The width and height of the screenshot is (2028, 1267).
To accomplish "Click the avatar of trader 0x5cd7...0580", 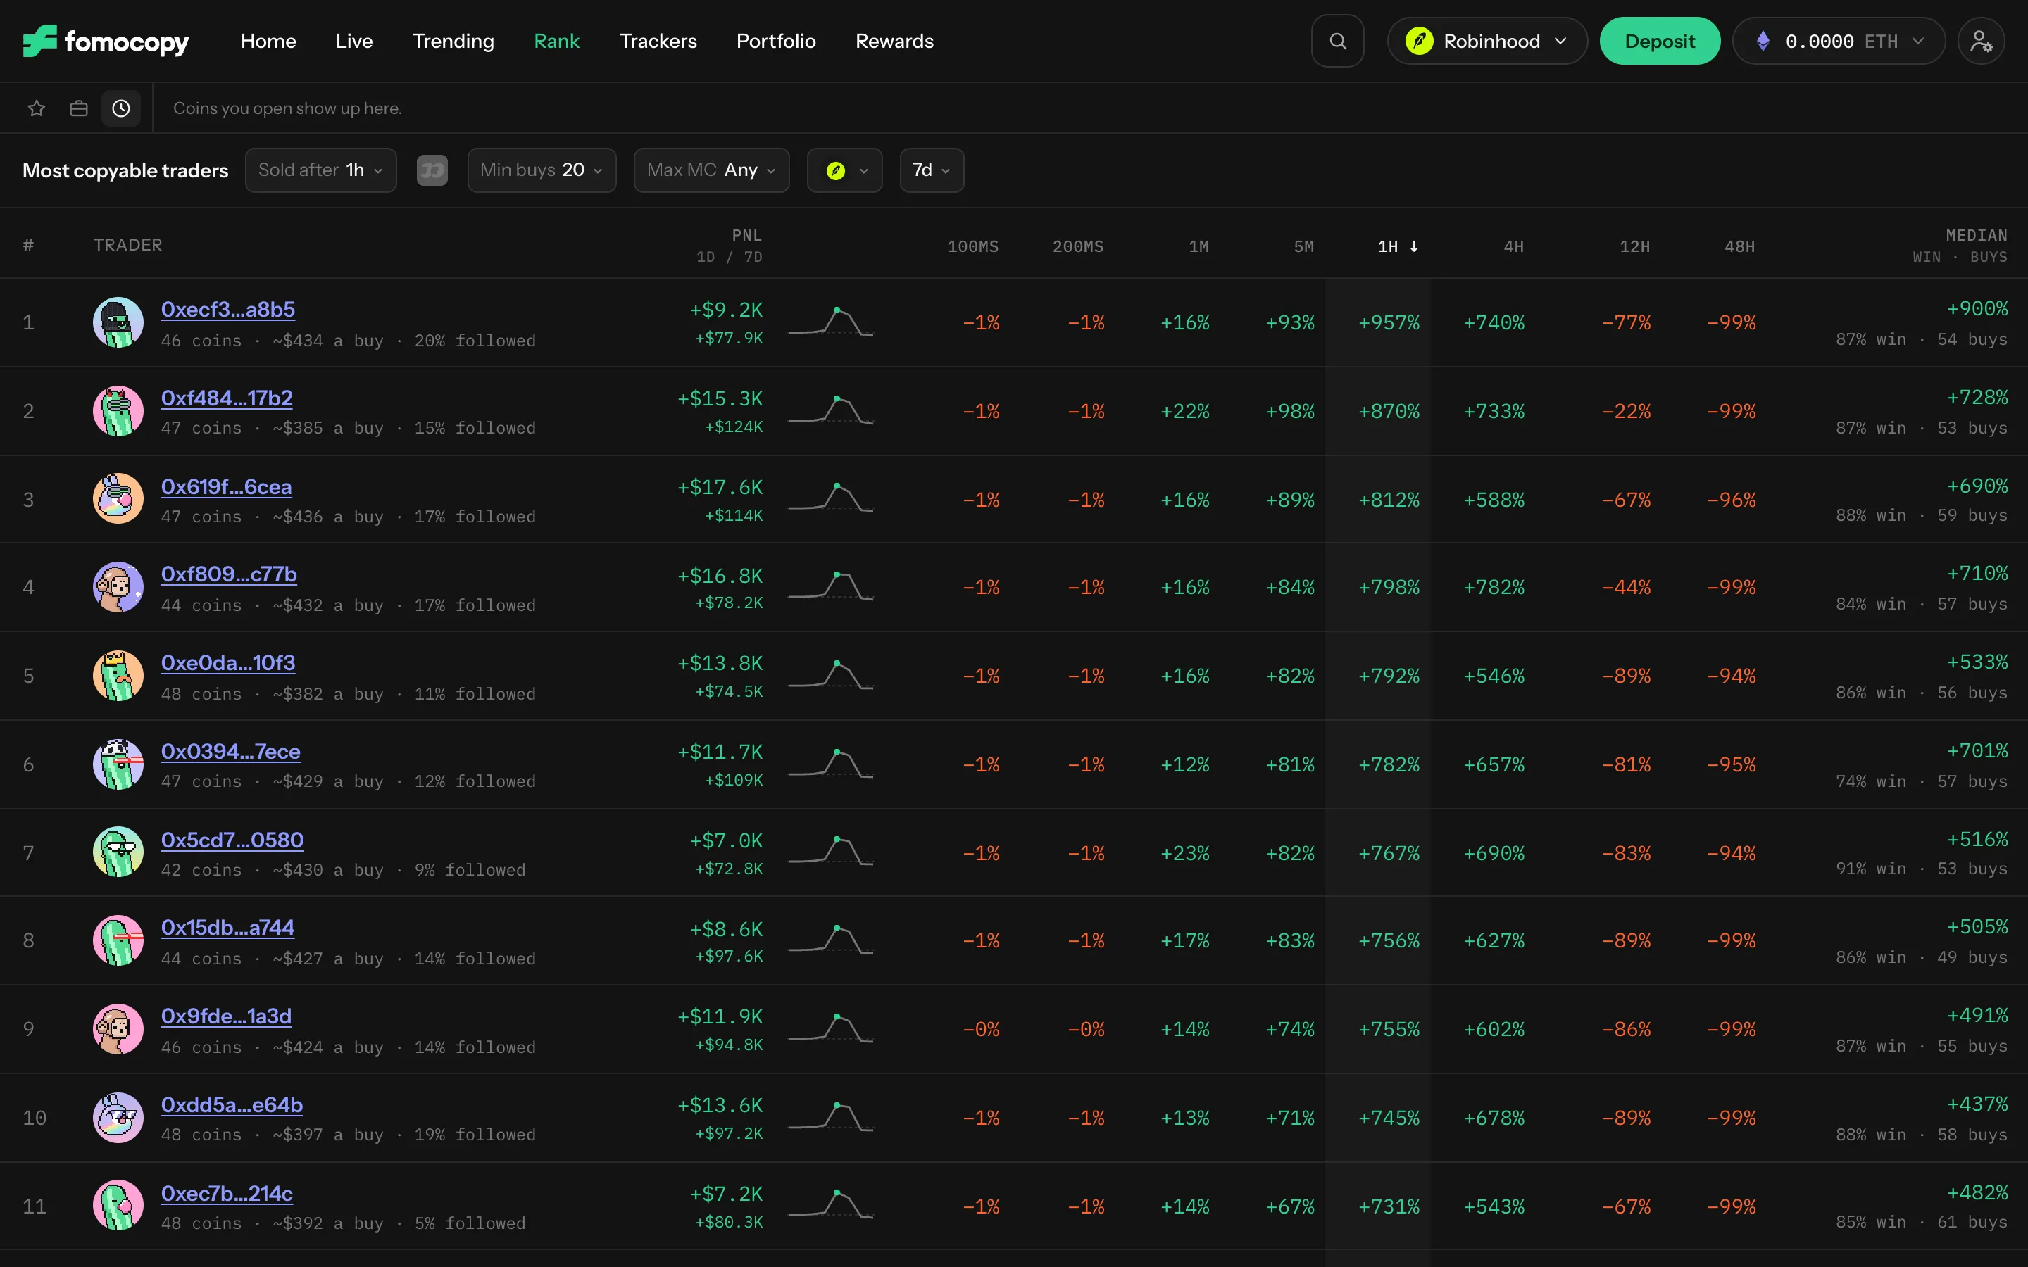I will [x=118, y=853].
